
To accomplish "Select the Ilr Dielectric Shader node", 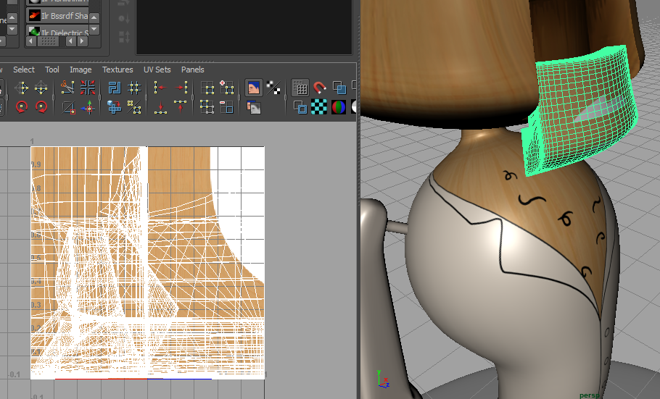I will [58, 30].
